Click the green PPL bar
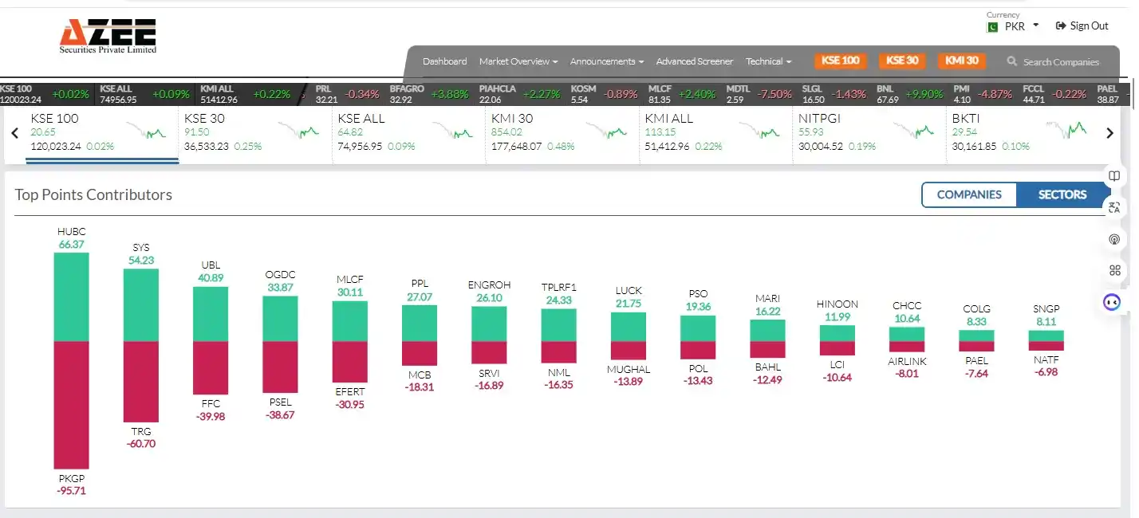 [x=420, y=324]
